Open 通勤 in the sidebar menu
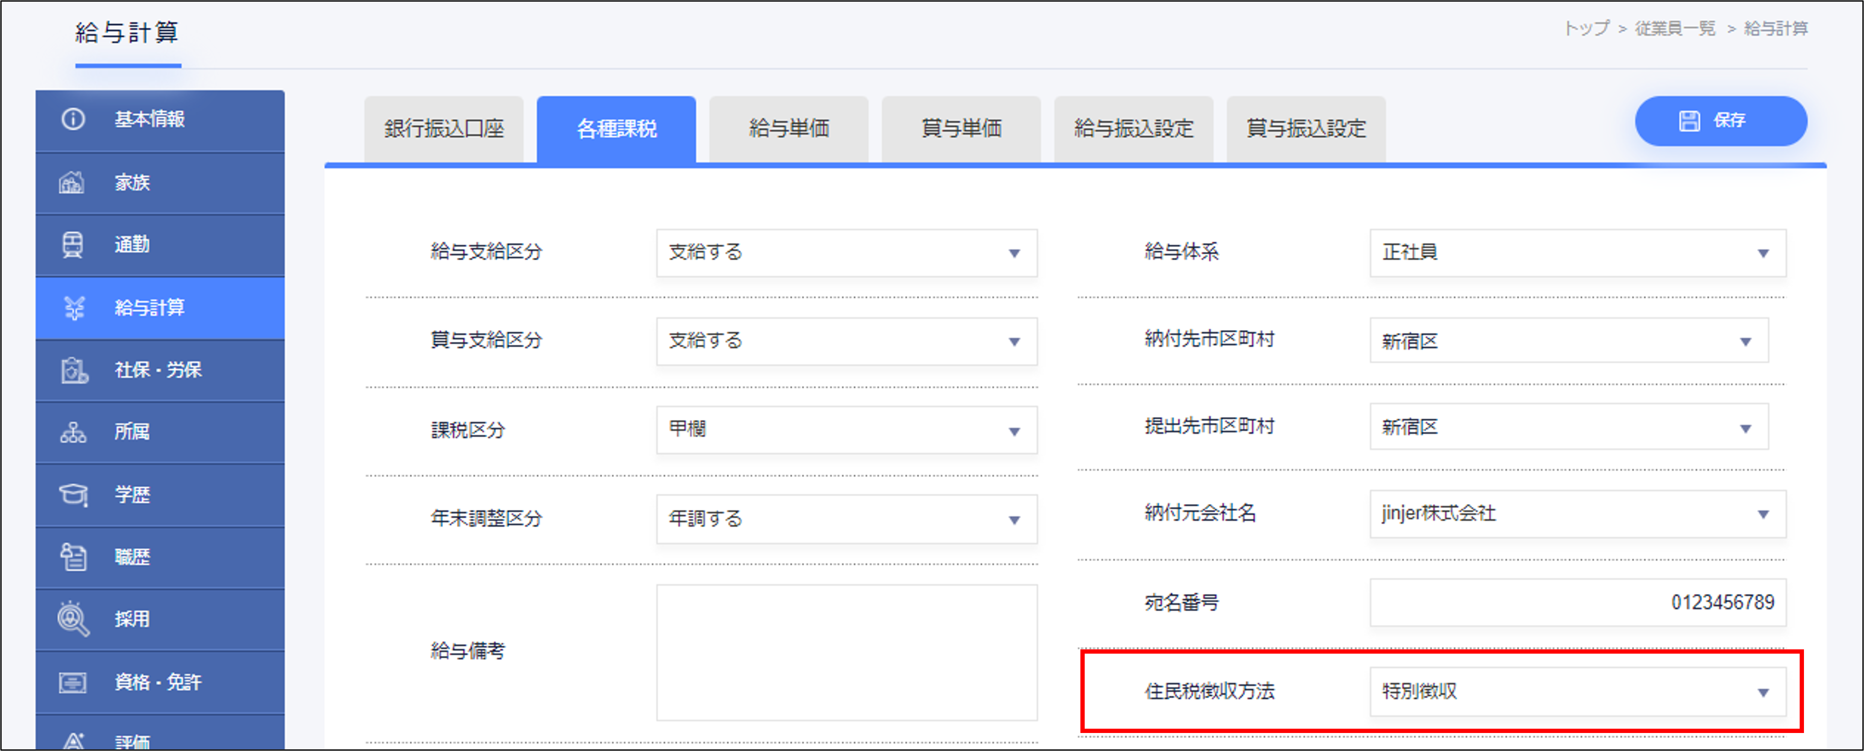The width and height of the screenshot is (1864, 751). point(160,245)
